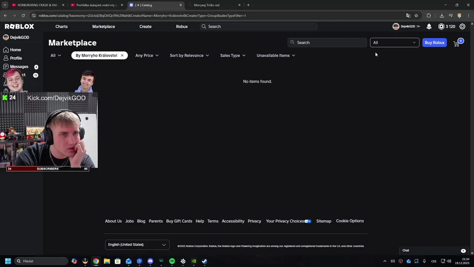Open Roblox settings gear icon

[x=462, y=26]
